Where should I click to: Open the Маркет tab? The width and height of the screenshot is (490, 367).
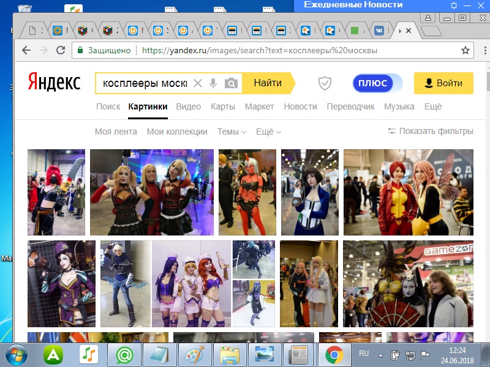pyautogui.click(x=259, y=106)
